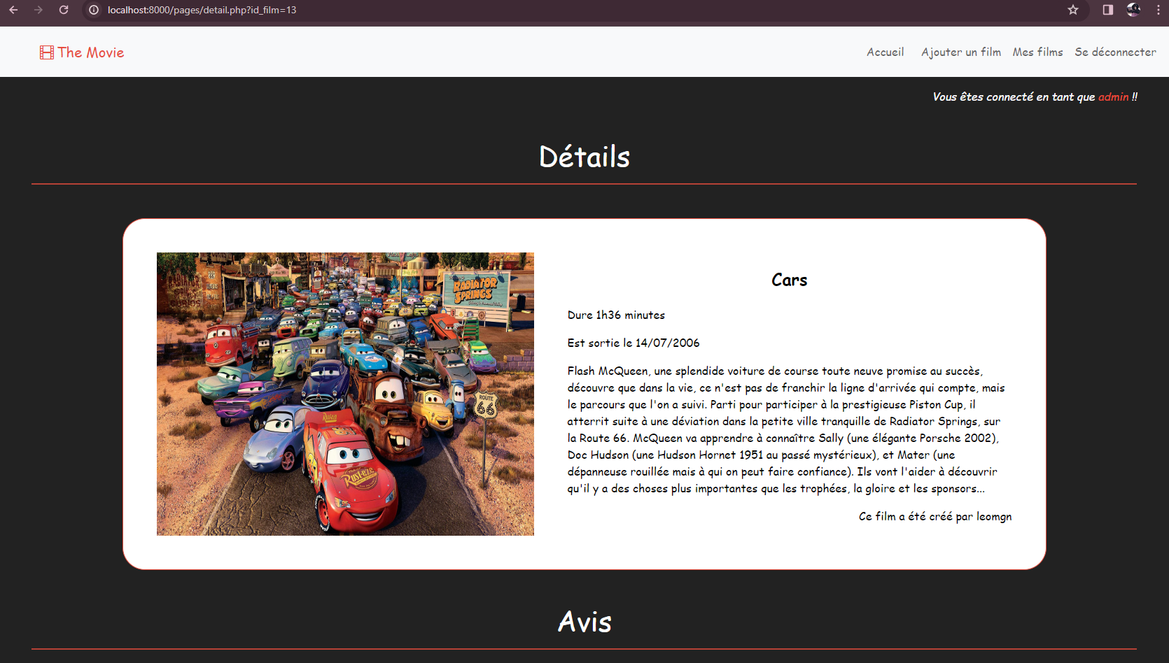
Task: Click the red admin username
Action: (x=1113, y=97)
